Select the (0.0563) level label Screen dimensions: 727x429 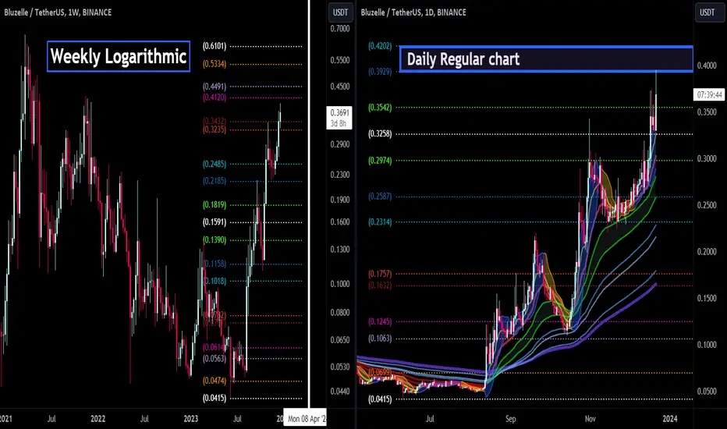click(x=215, y=358)
